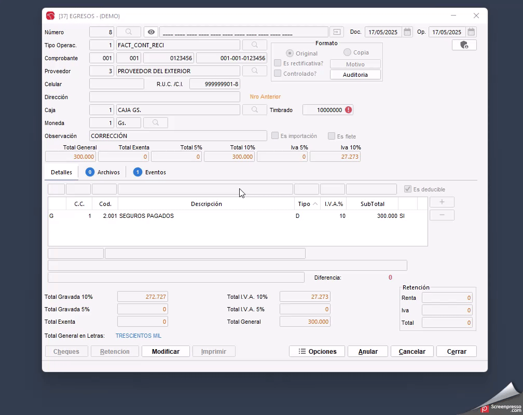The image size is (523, 415).
Task: Toggle the Es importación checkbox
Action: coord(276,136)
